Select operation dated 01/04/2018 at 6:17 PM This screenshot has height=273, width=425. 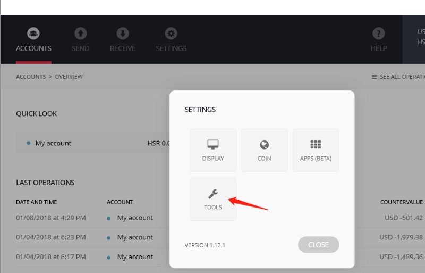click(51, 257)
